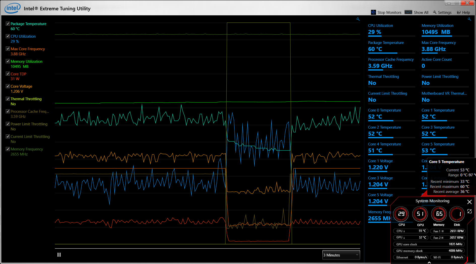The width and height of the screenshot is (476, 264).
Task: Select Core 4 Temperature tile
Action: pyautogui.click(x=392, y=148)
